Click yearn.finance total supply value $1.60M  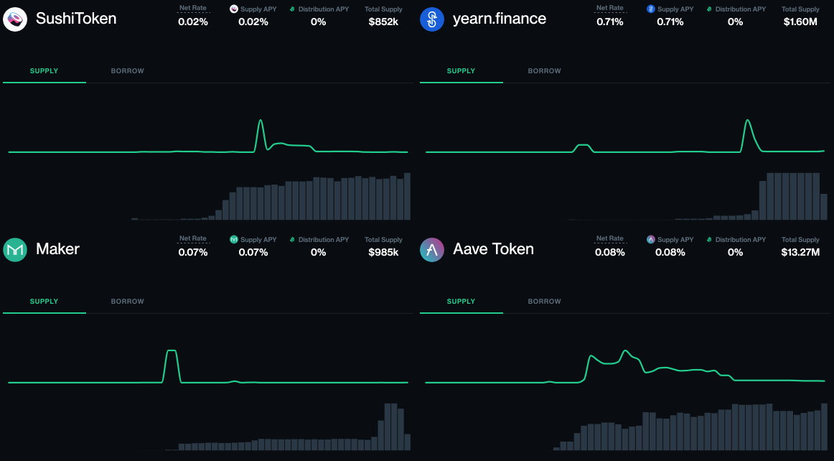(800, 22)
